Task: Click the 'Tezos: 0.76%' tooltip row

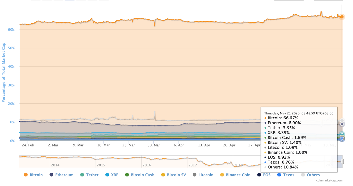Action: 279,162
